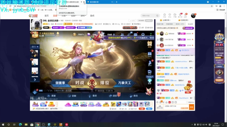The width and height of the screenshot is (227, 127).
Task: Open the 直播回看 replay link
Action: coord(183,20)
